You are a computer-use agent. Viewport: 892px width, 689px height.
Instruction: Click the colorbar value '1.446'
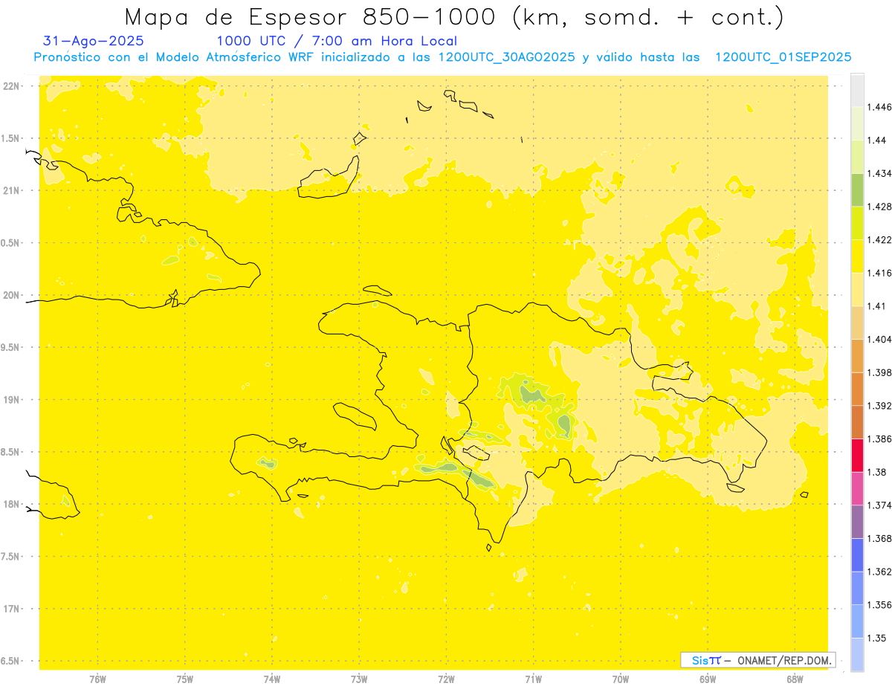pyautogui.click(x=879, y=107)
